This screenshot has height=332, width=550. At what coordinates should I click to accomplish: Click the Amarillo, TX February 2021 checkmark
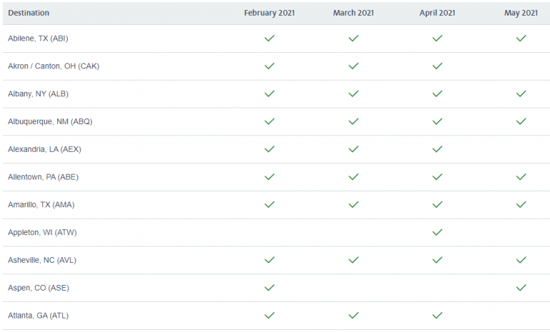click(269, 204)
